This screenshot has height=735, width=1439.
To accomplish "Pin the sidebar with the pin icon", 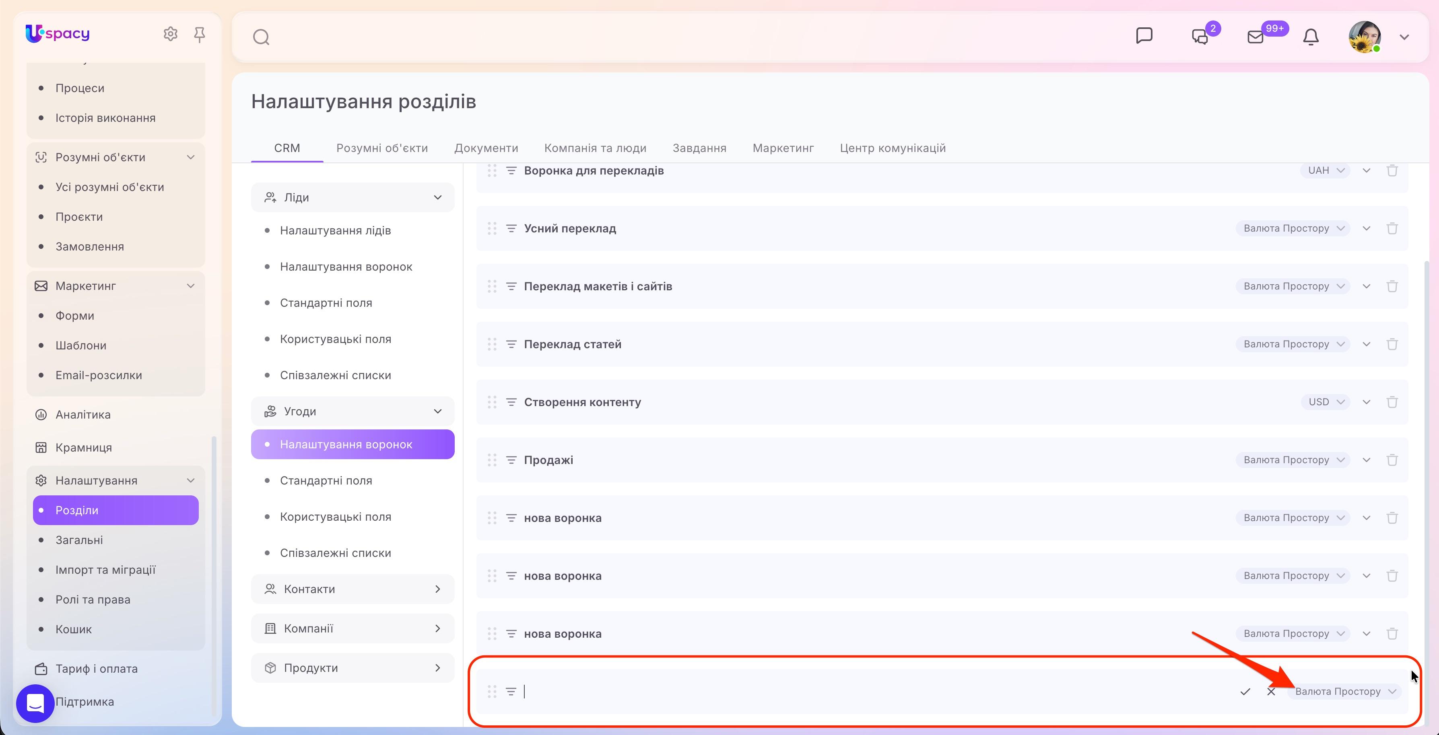I will 200,35.
